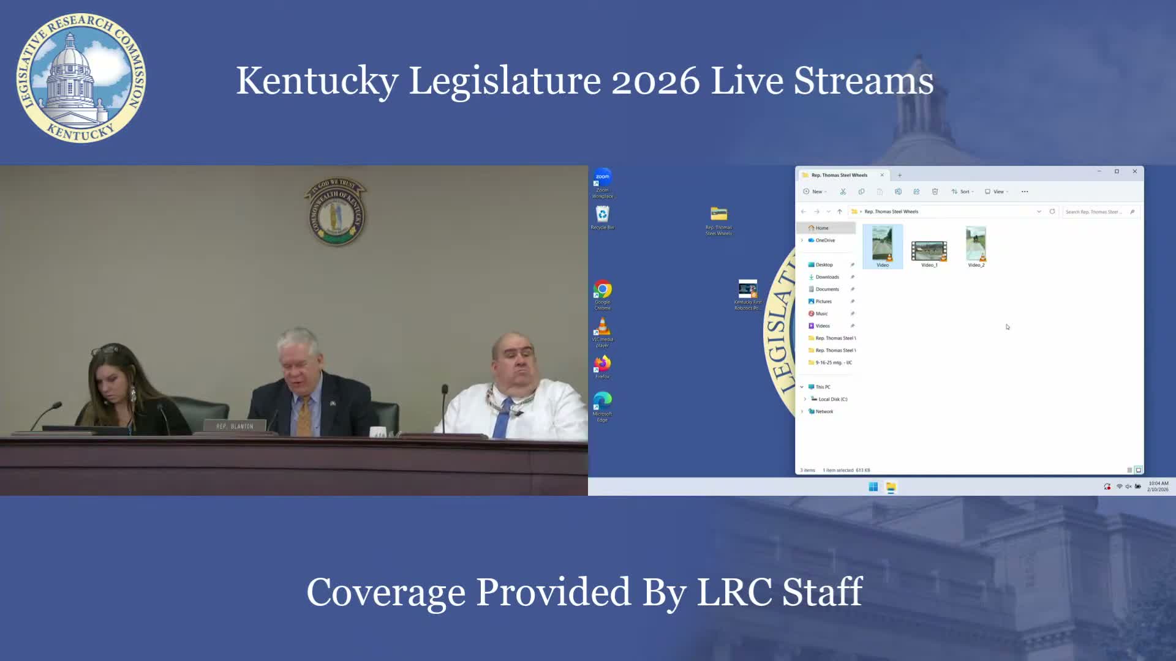Screen dimensions: 1176x661
Task: Click the Copy icon in Explorer toolbar
Action: point(861,192)
